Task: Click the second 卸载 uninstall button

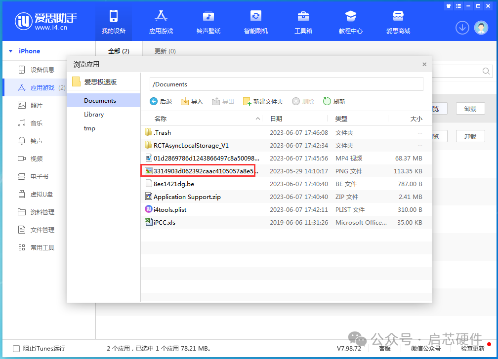Action: click(470, 136)
